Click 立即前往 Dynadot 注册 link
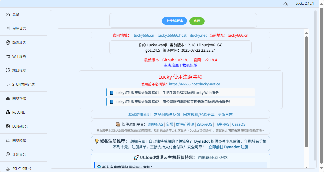Viewport: 324px width, 172px height. pyautogui.click(x=228, y=147)
